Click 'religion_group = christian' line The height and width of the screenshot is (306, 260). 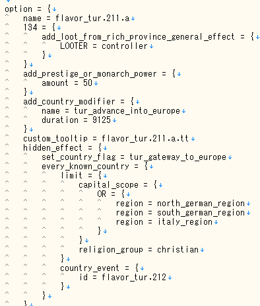tap(139, 250)
